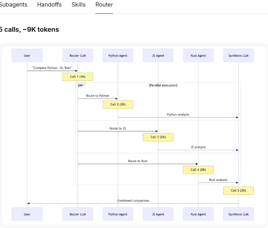Click the Router tab
Image resolution: width=268 pixels, height=228 pixels.
click(104, 5)
